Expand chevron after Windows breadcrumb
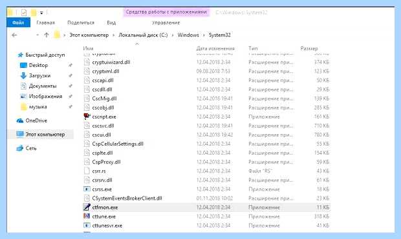This screenshot has height=239, width=401. pyautogui.click(x=204, y=35)
